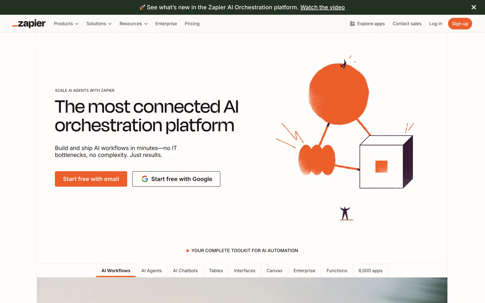Click the Watch the video link
485x303 pixels.
(322, 7)
